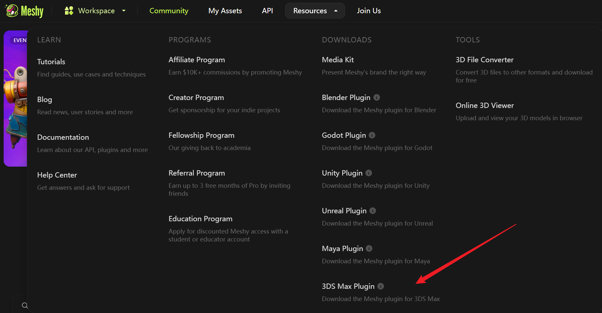Viewport: 602px width, 313px height.
Task: Click the Unity Plugin info icon
Action: coord(369,173)
